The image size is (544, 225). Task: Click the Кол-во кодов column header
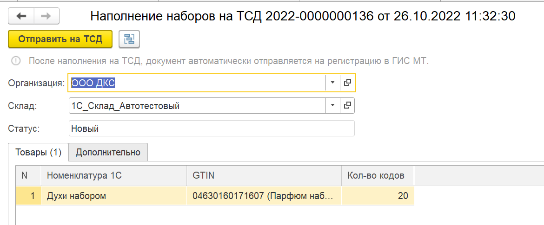[x=378, y=175]
